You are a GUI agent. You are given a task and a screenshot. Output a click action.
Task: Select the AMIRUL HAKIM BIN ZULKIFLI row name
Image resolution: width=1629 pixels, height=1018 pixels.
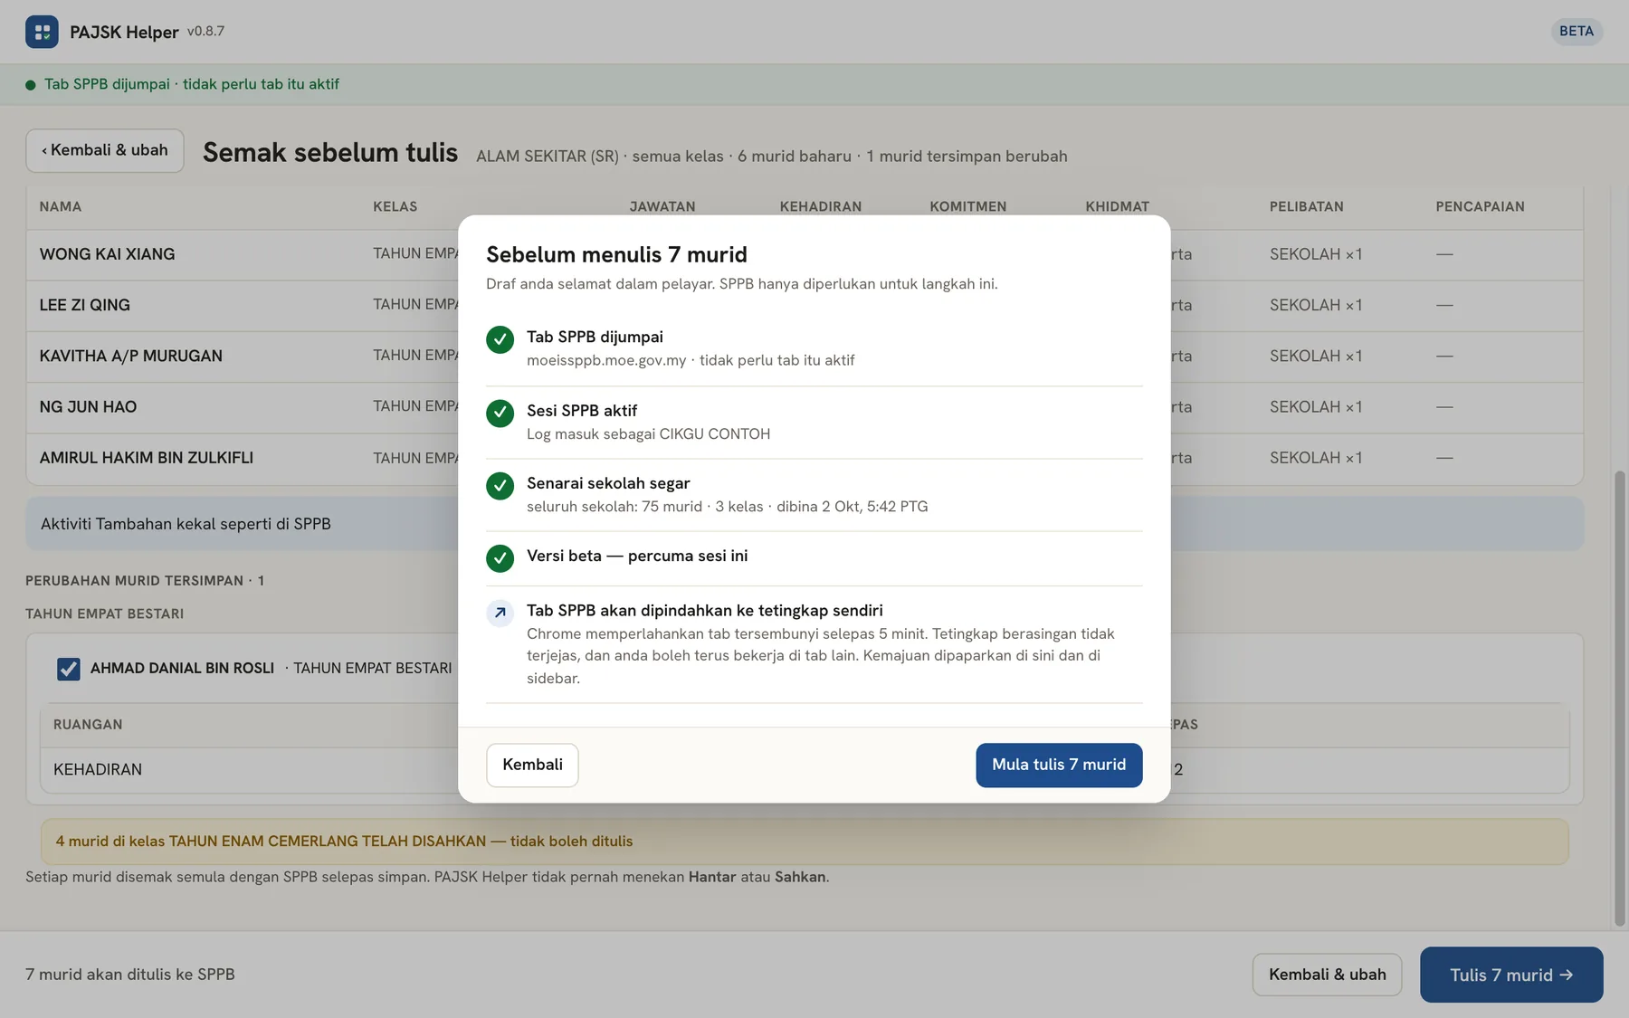(146, 458)
